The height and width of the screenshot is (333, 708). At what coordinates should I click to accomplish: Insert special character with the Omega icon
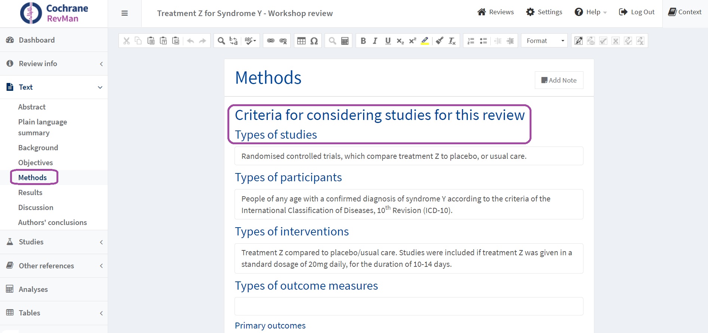click(x=314, y=41)
